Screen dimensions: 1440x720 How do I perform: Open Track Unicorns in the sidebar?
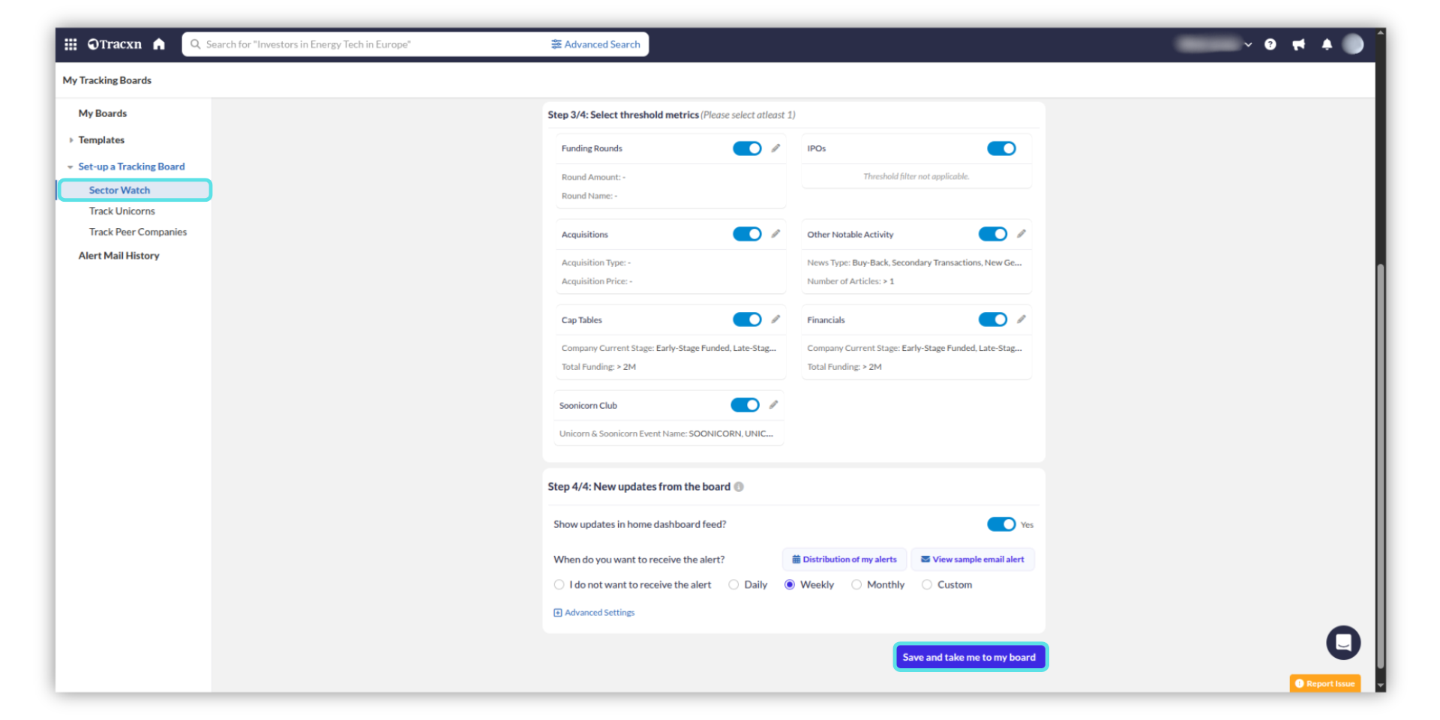point(121,211)
